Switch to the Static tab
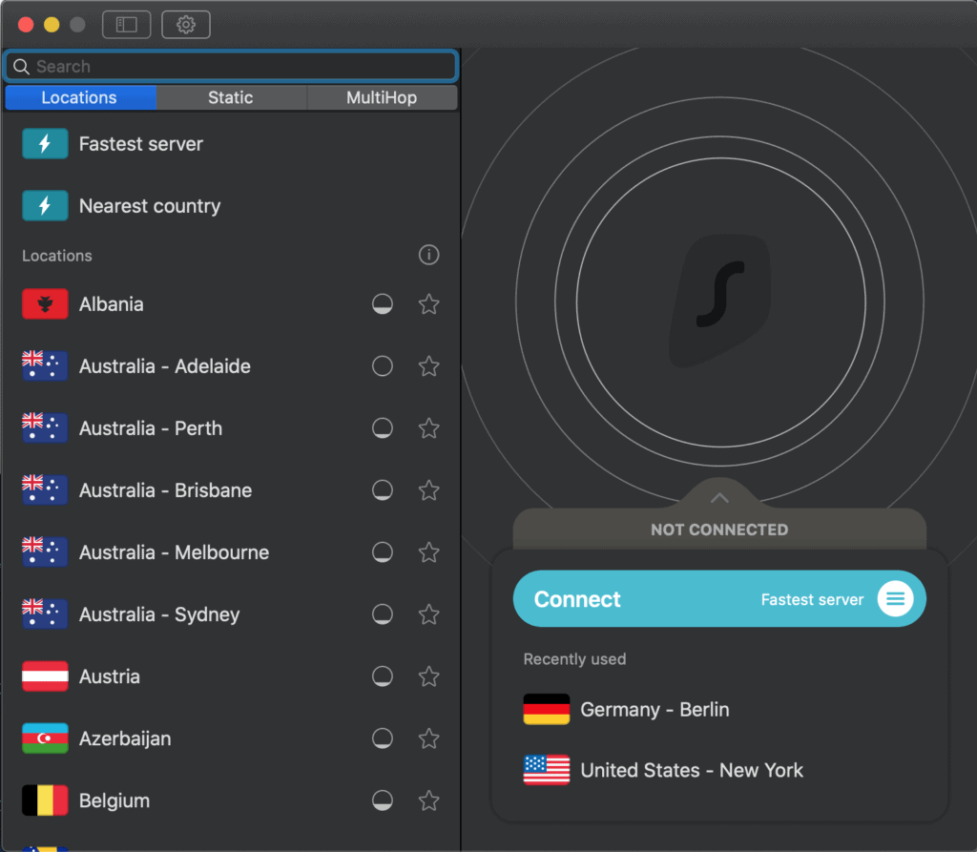This screenshot has height=852, width=977. [231, 97]
